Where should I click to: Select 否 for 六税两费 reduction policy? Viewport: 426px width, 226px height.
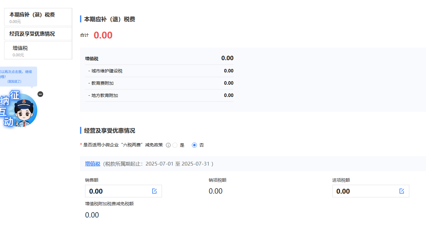tap(194, 145)
